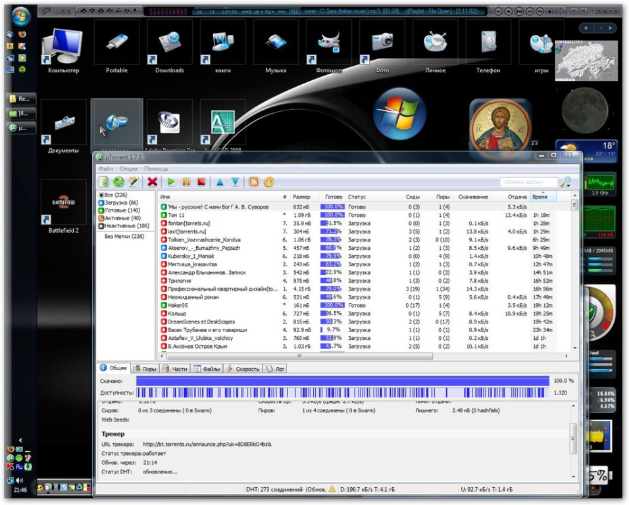The image size is (629, 505).
Task: Click the Доступность availability bar
Action: click(343, 393)
